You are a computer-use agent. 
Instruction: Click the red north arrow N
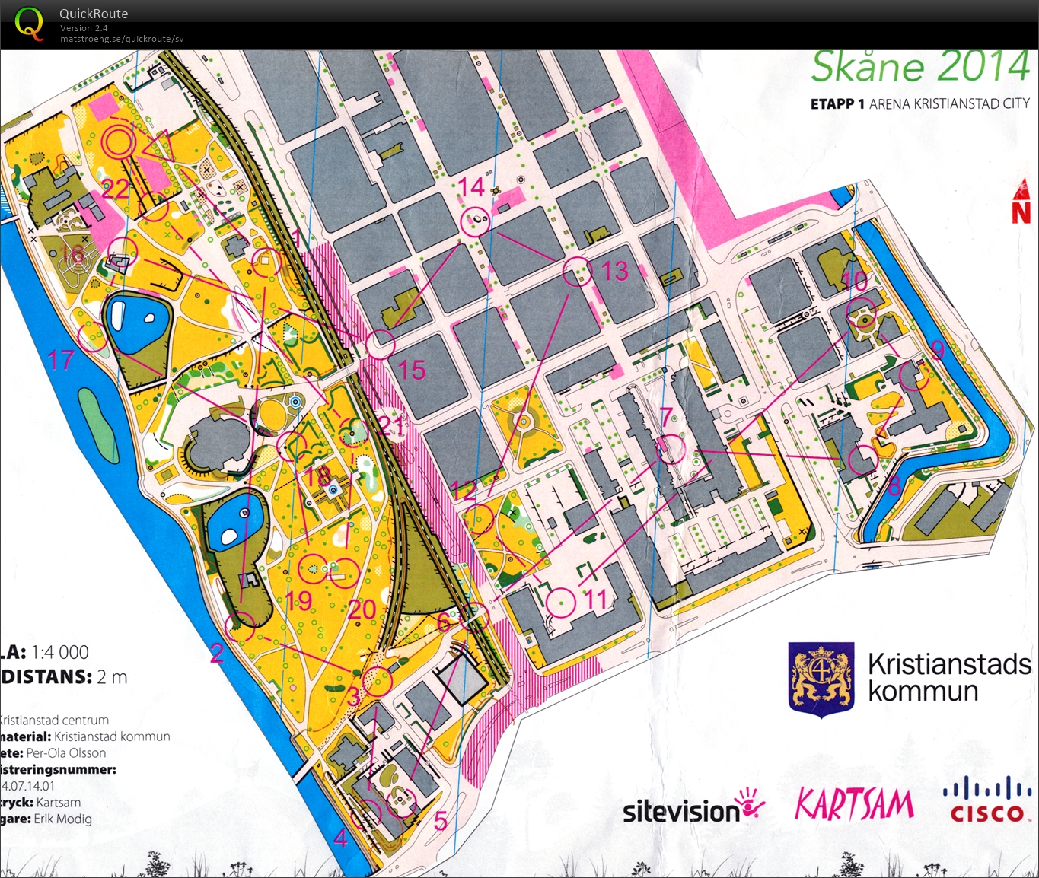(1021, 202)
